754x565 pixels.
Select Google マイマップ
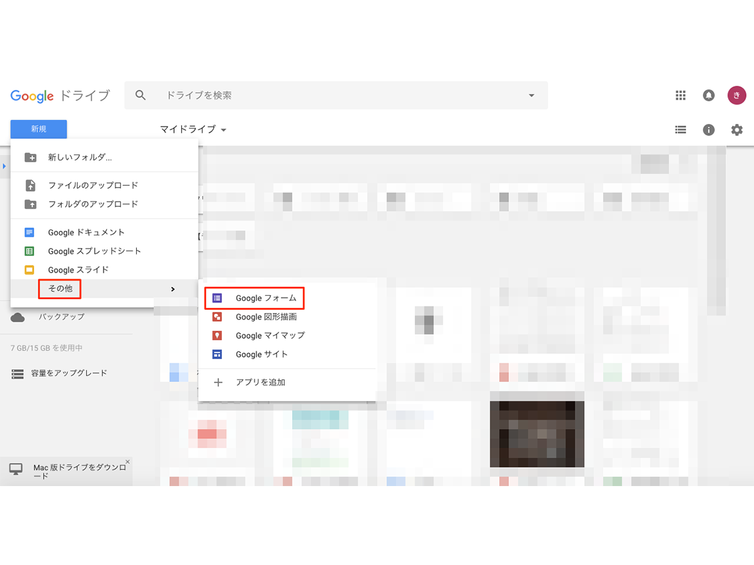[287, 336]
